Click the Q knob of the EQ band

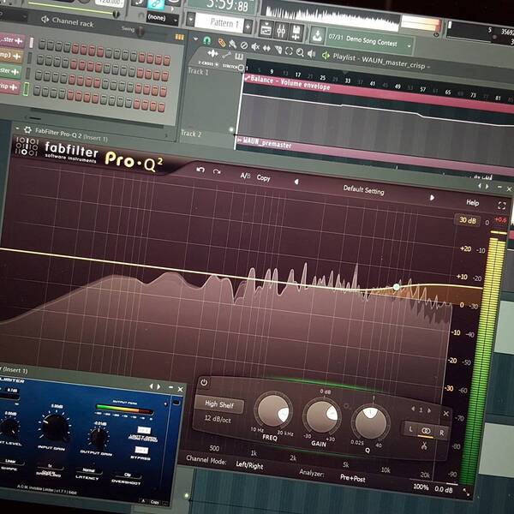[371, 422]
